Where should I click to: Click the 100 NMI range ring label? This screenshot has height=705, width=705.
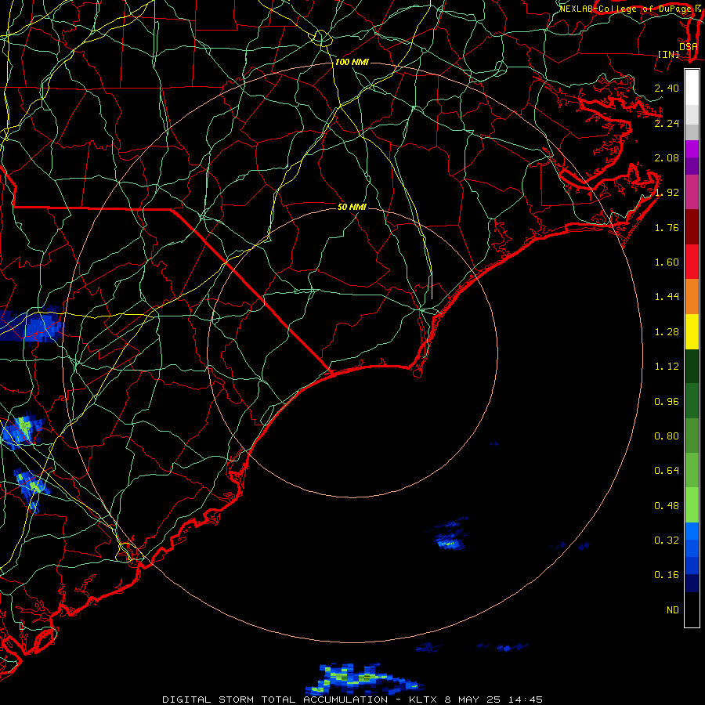352,62
